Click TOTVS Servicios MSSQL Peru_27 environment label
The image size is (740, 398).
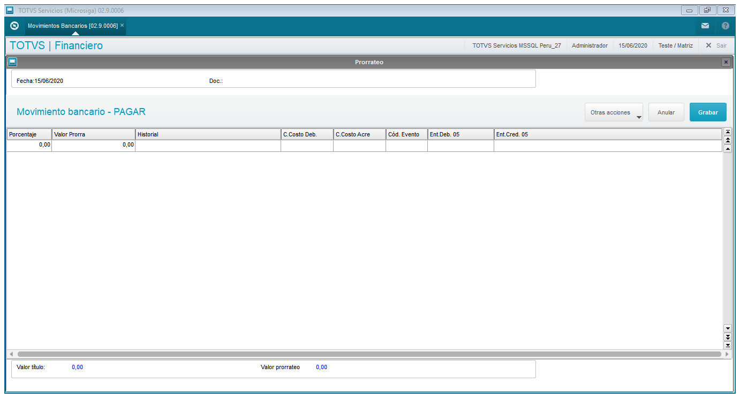point(517,45)
